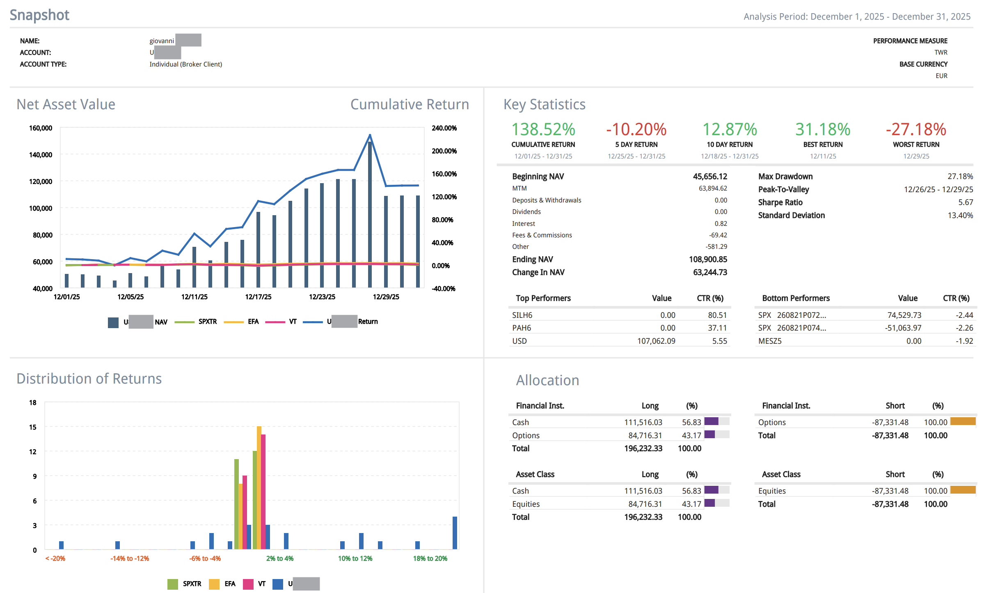Screen dimensions: 984x593
Task: Click the EFA yellow square in distribution legend
Action: point(214,584)
